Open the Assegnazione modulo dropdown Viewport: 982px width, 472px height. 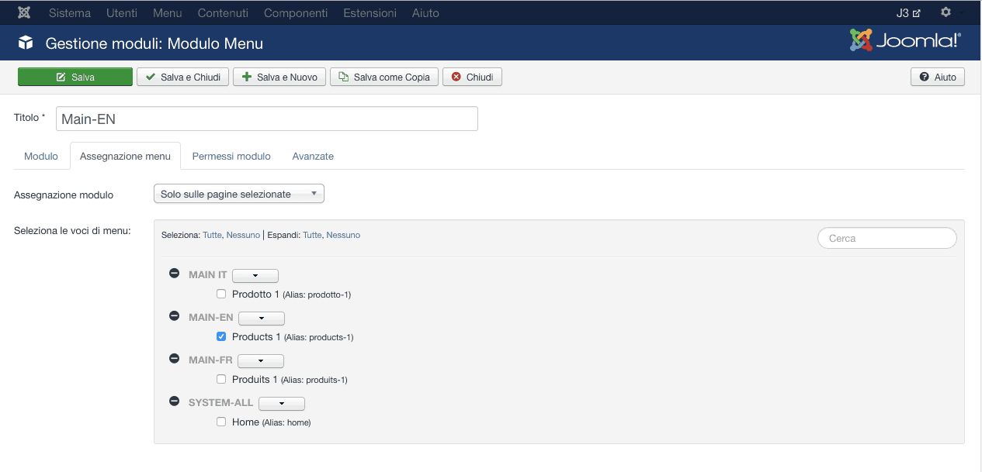click(238, 194)
